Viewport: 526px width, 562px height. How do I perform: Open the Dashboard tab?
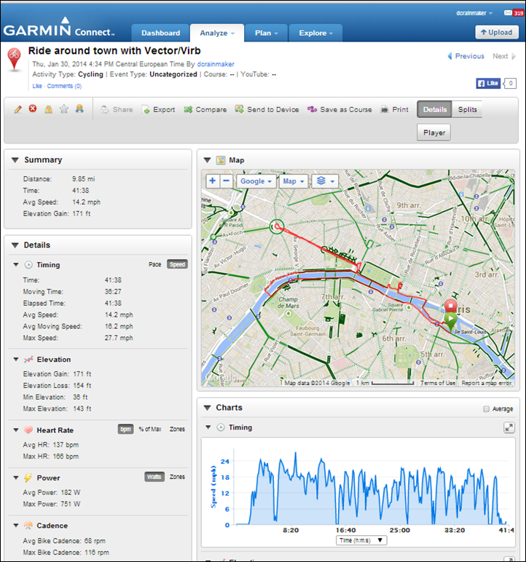click(x=160, y=33)
